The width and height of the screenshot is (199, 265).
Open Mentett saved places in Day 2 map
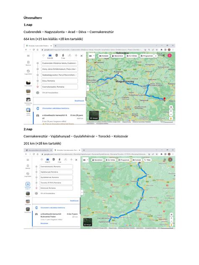(28, 166)
